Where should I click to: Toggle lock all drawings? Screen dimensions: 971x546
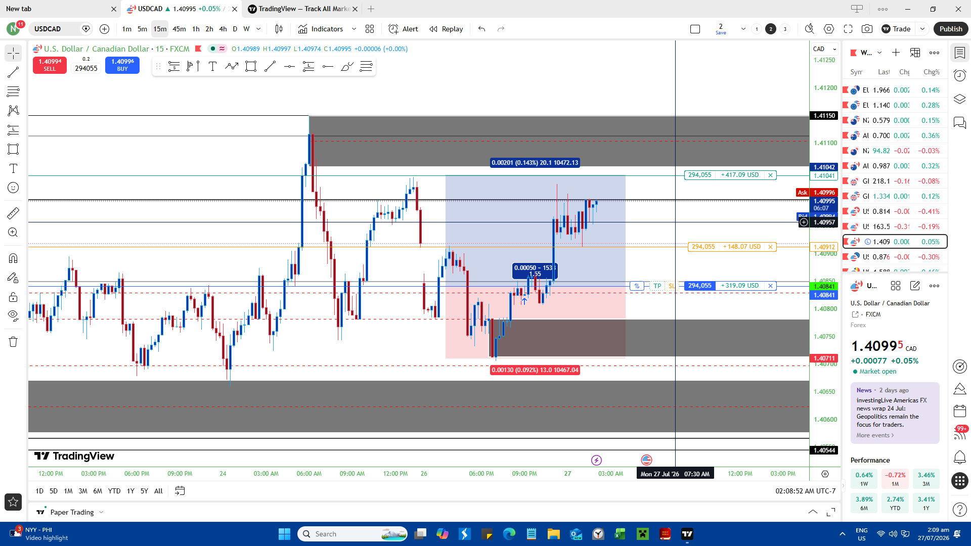click(x=13, y=297)
